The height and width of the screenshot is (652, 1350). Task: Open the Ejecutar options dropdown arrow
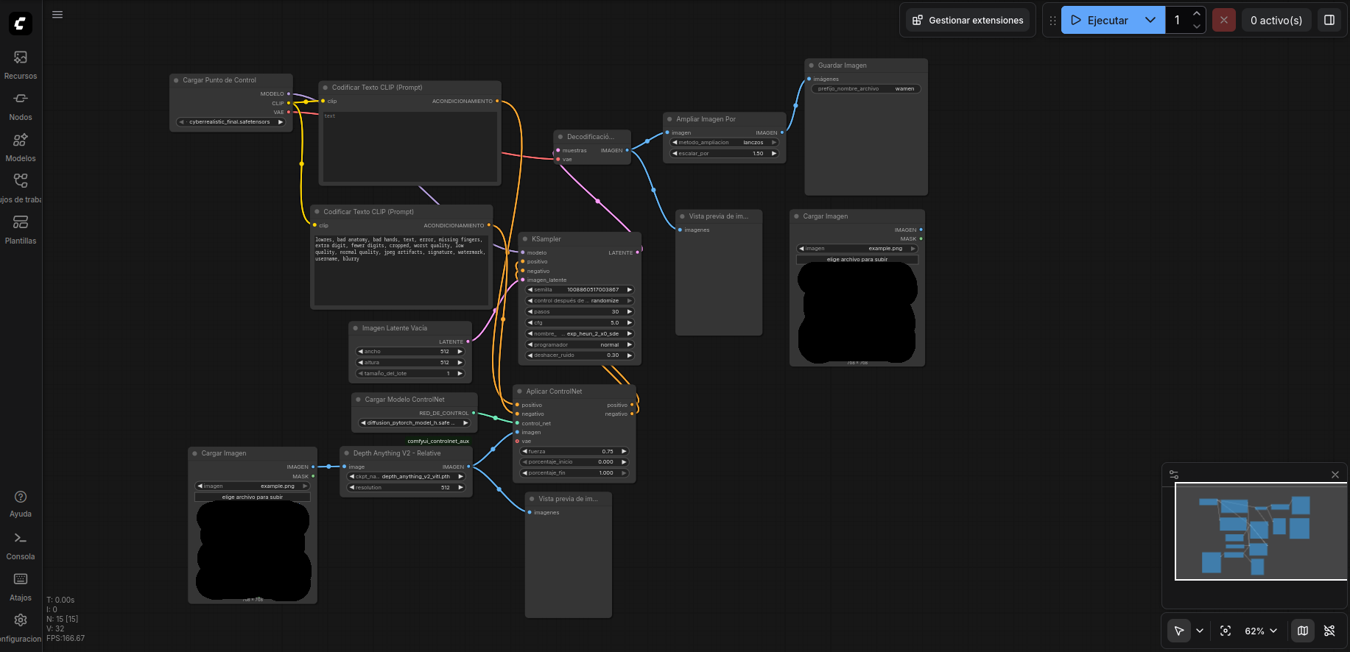pos(1150,20)
